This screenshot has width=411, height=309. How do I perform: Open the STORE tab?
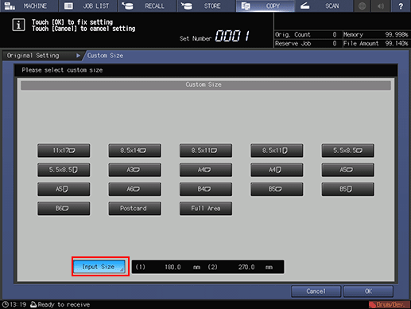(206, 6)
